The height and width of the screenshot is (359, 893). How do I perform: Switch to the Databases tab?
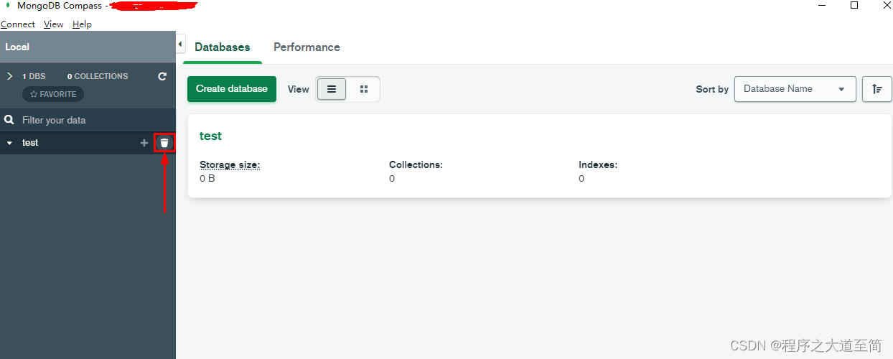click(223, 47)
